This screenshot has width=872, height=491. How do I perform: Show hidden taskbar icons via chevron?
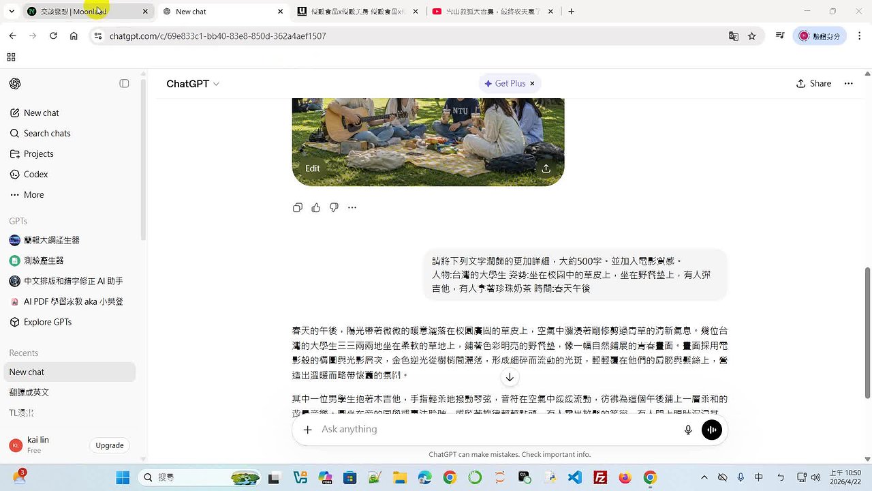(x=704, y=477)
